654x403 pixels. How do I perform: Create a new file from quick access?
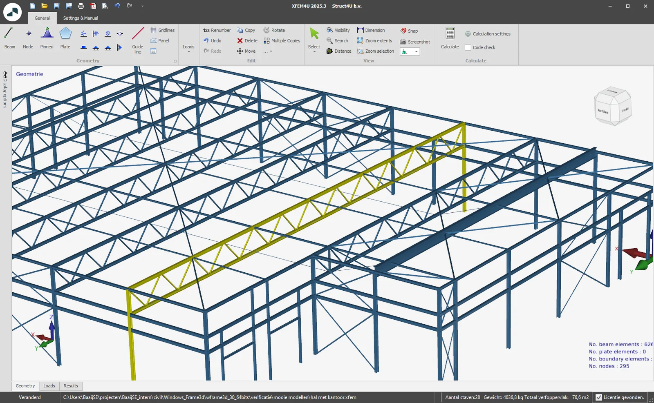[33, 6]
